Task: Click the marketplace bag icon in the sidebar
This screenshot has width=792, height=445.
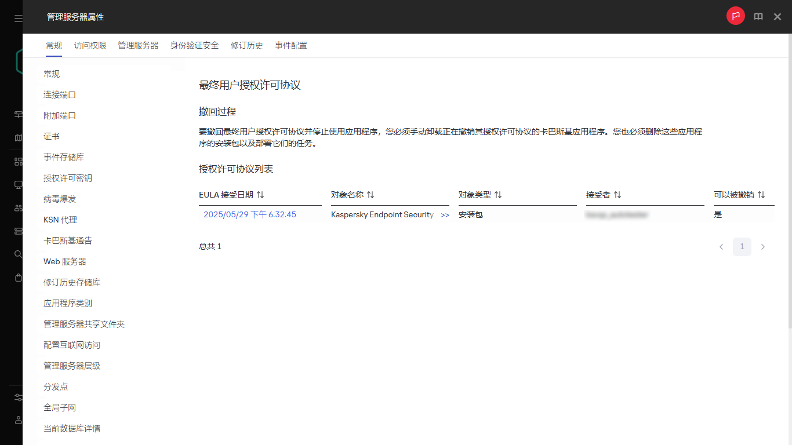Action: point(17,277)
